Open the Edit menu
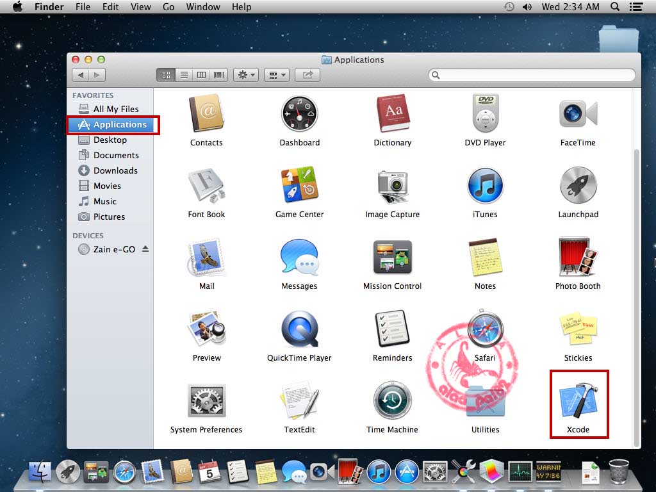 coord(110,7)
